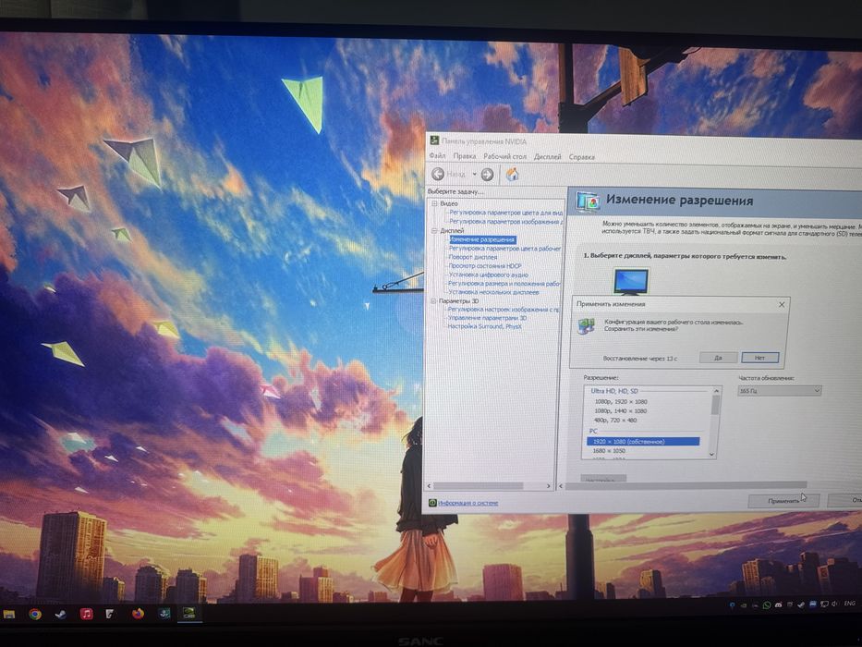
Task: Open Chrome from the taskbar
Action: [34, 614]
